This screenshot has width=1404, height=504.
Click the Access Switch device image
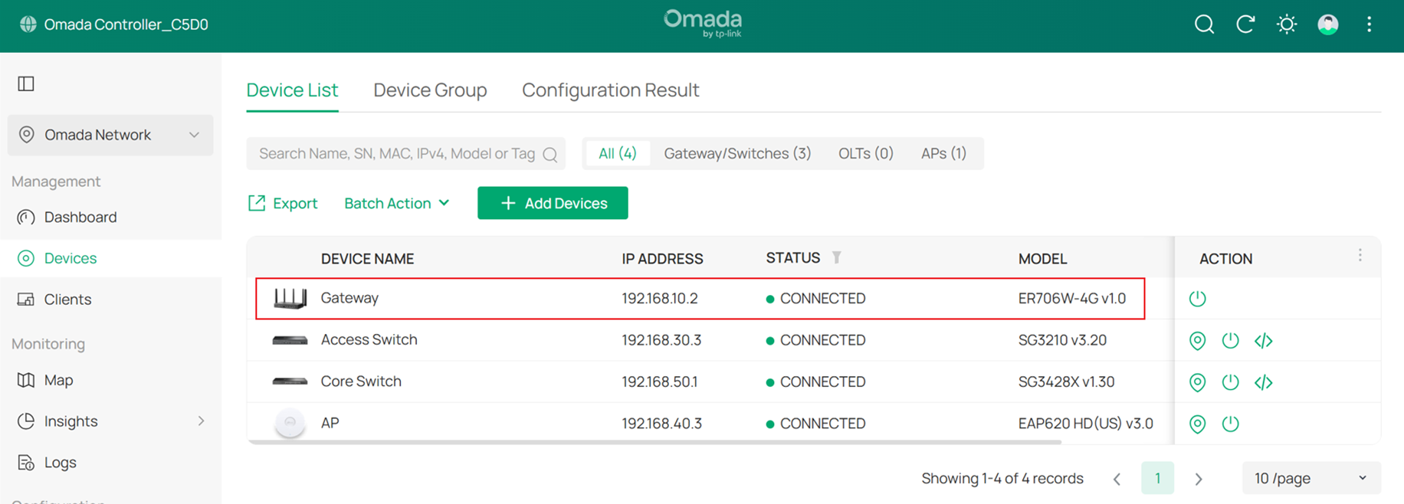[x=290, y=340]
